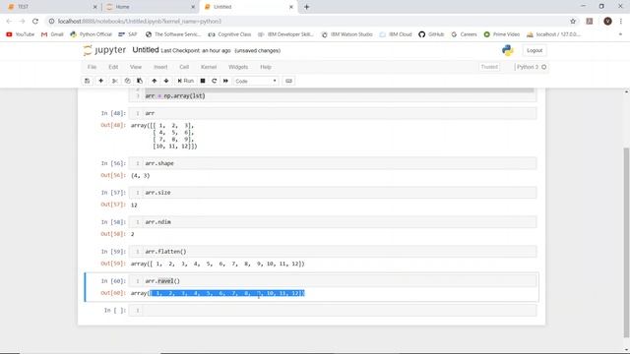Screen dimensions: 630x354
Task: Click the address bar URL
Action: [140, 22]
